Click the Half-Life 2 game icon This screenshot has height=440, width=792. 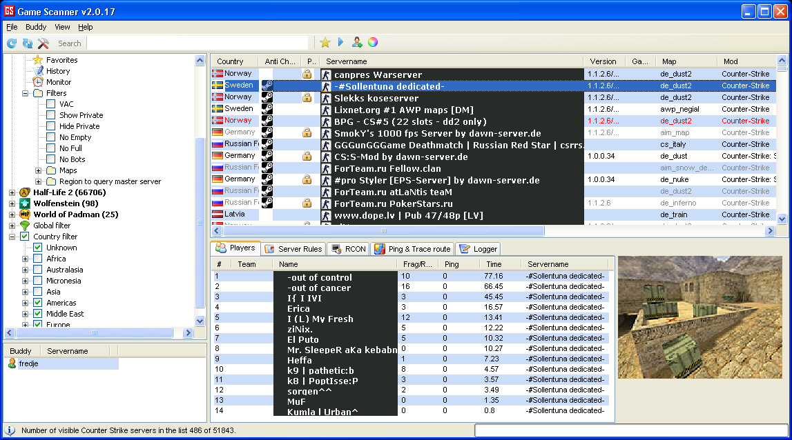pyautogui.click(x=25, y=192)
